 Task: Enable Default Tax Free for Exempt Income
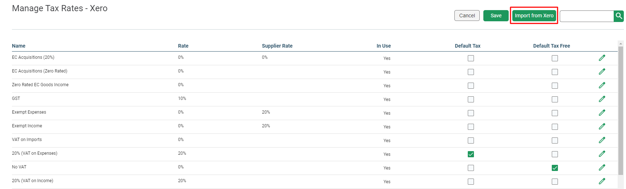coord(555,127)
